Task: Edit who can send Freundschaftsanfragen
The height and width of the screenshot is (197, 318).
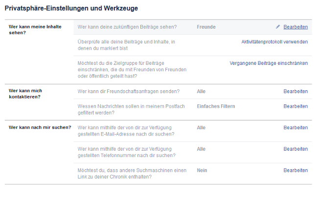Action: click(x=295, y=91)
